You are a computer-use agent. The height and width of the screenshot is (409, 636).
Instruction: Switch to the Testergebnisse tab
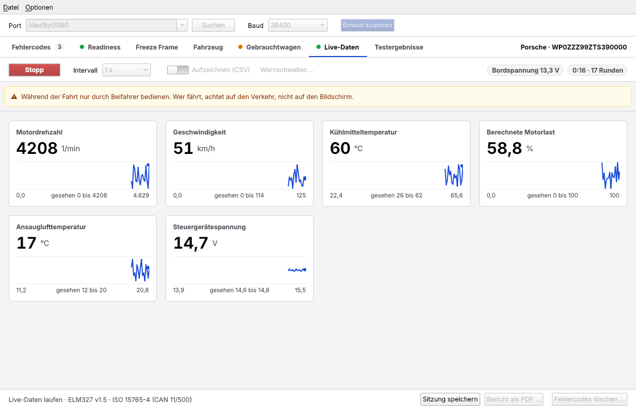(399, 47)
